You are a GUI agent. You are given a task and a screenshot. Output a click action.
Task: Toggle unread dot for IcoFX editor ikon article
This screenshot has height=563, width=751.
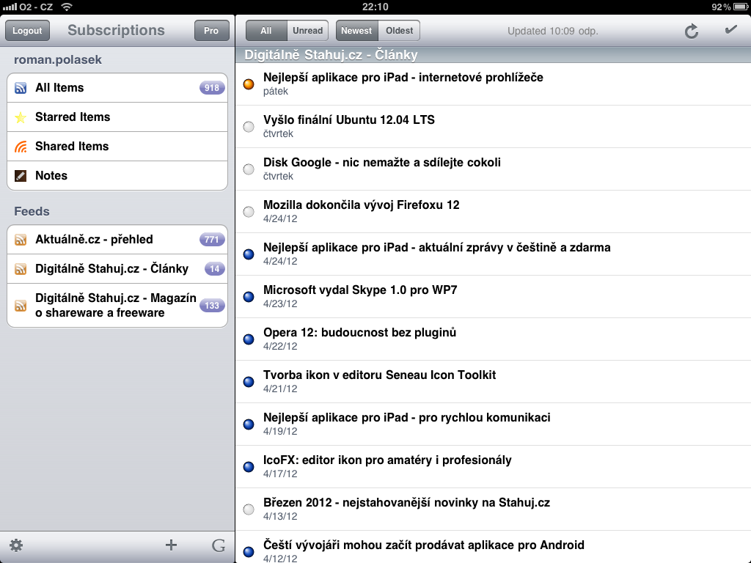(x=249, y=467)
